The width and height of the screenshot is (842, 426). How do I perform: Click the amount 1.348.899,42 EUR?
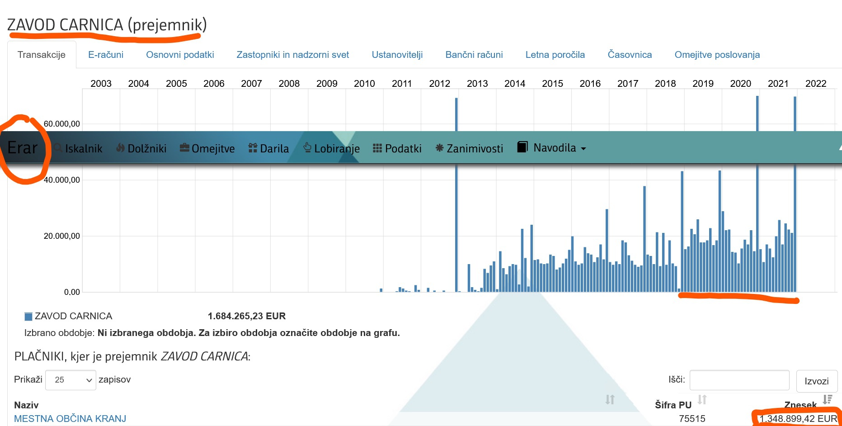798,419
